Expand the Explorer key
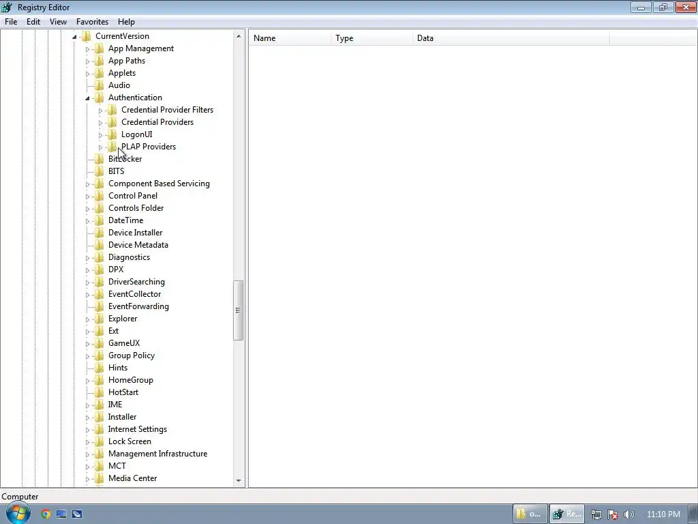The height and width of the screenshot is (524, 698). tap(87, 319)
